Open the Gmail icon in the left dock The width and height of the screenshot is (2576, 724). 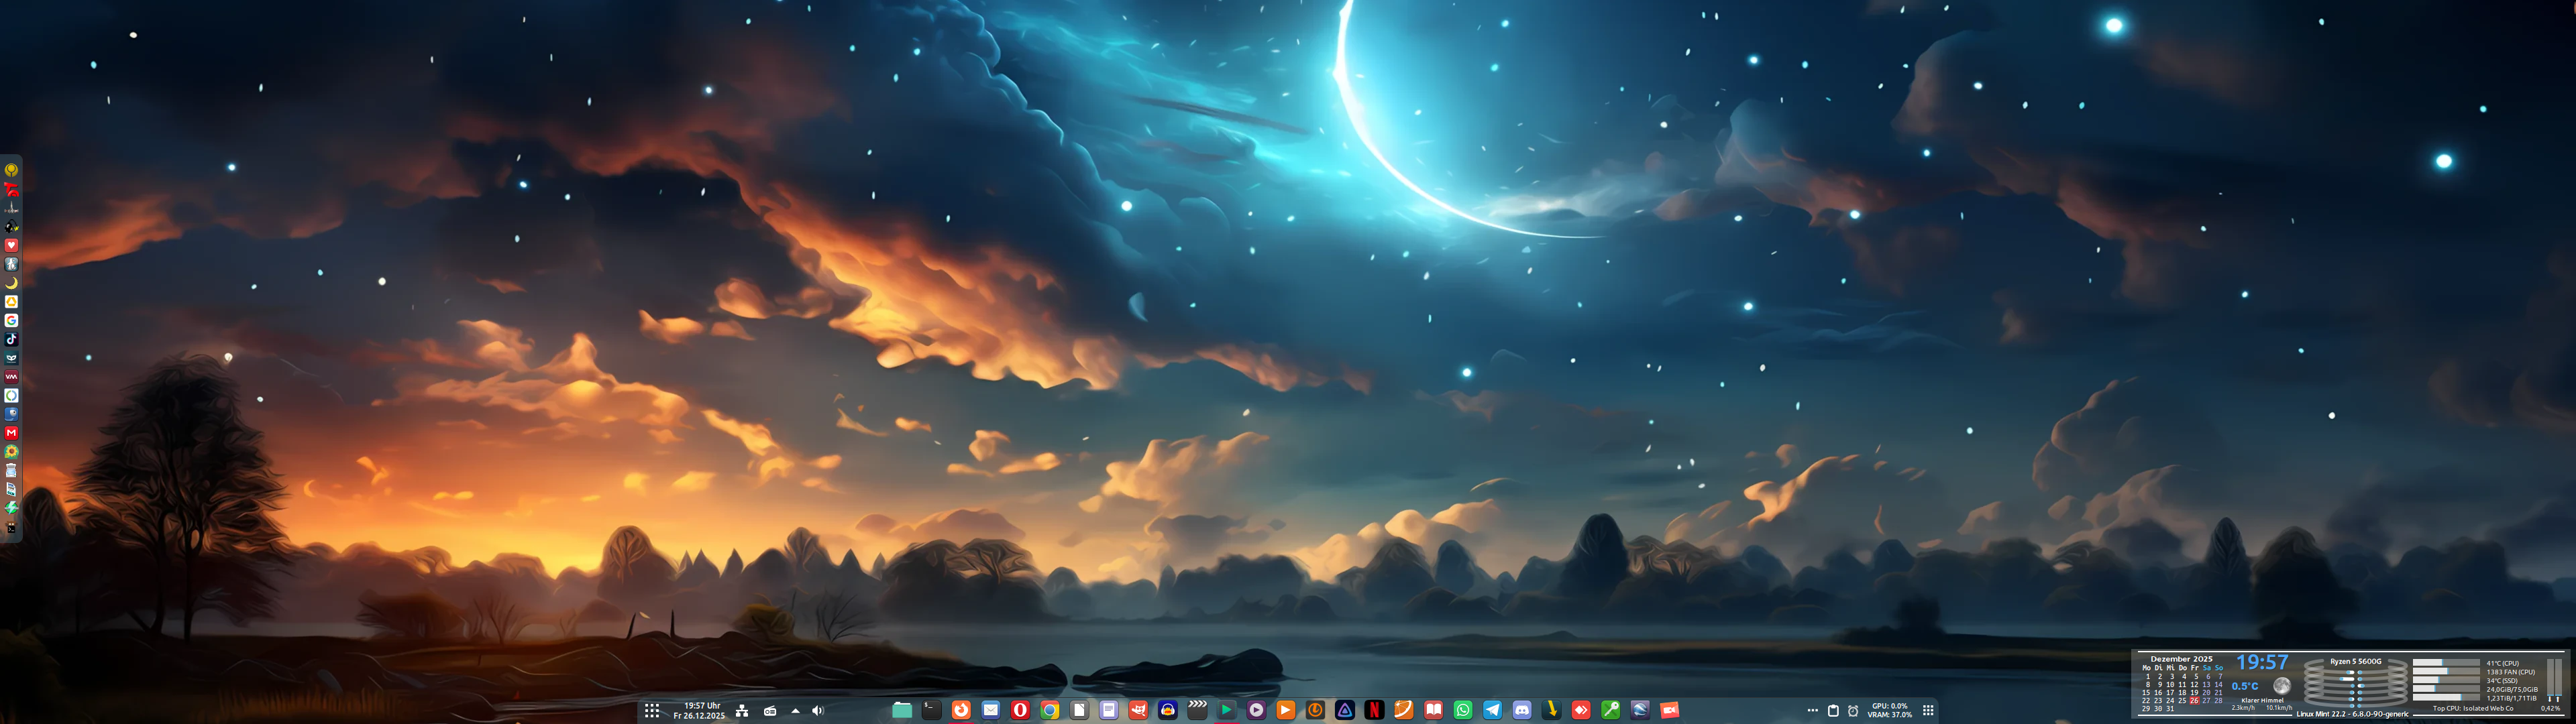tap(11, 433)
